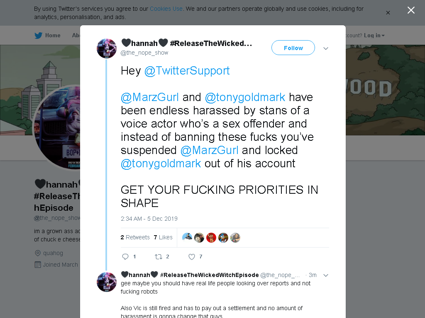Click the reply speech bubble icon
The height and width of the screenshot is (318, 425).
pyautogui.click(x=125, y=257)
